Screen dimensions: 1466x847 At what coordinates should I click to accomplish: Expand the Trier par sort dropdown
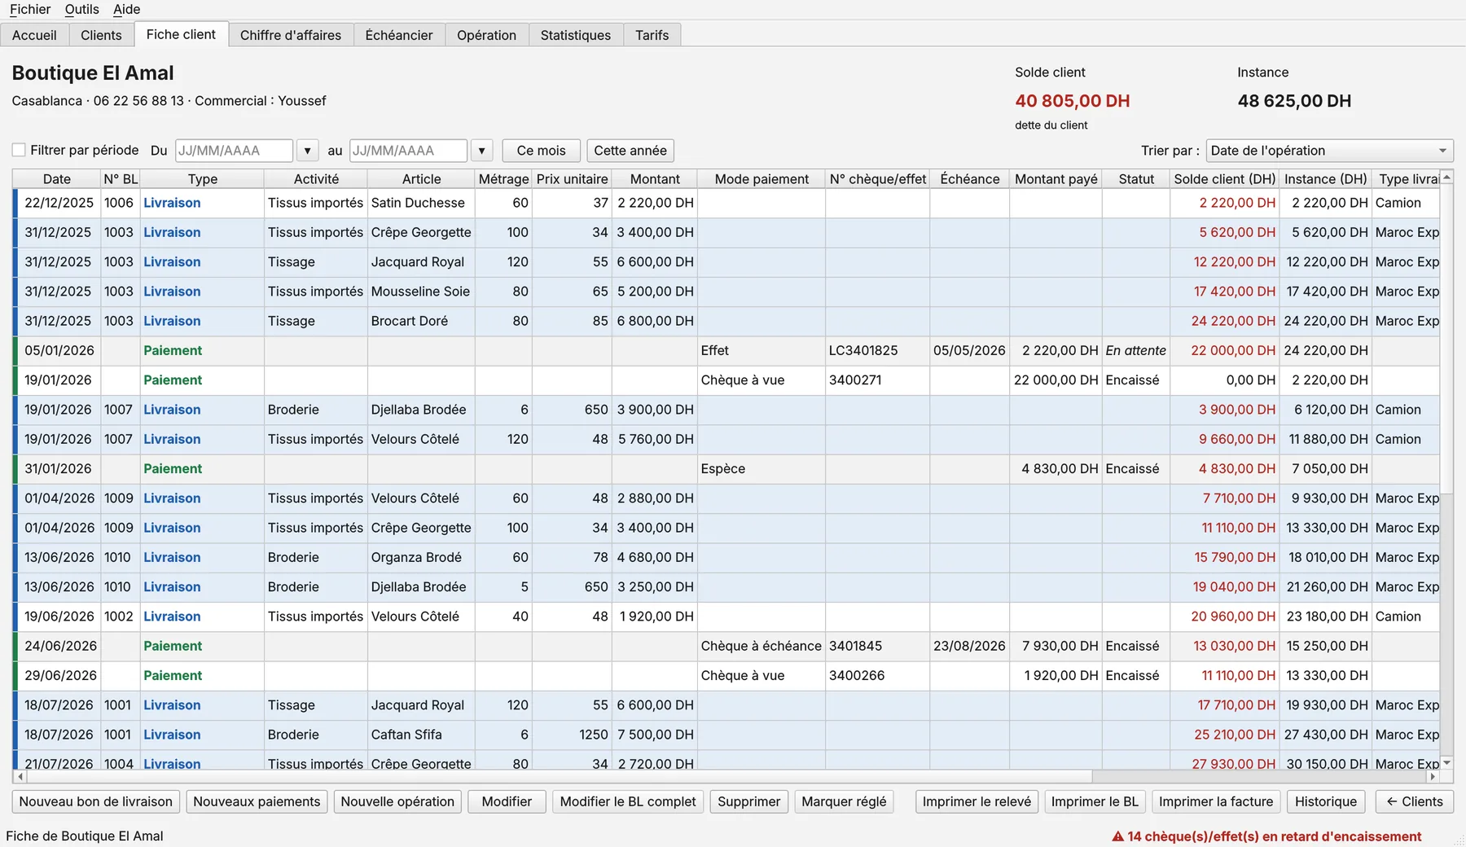1329,151
